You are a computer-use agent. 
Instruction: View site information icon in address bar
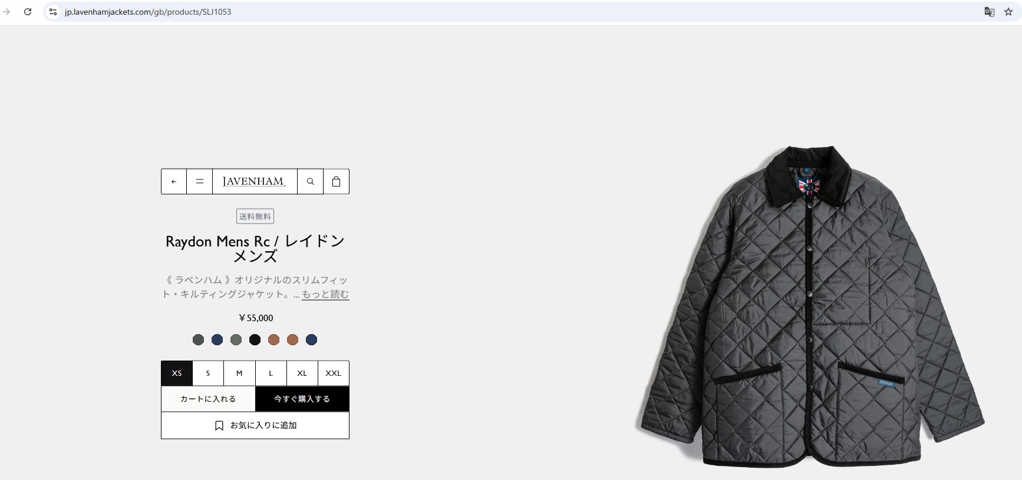(53, 12)
